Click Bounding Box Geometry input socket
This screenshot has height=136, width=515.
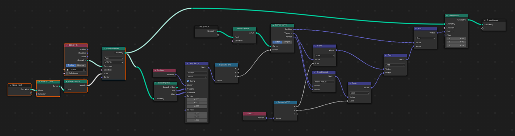click(x=154, y=98)
